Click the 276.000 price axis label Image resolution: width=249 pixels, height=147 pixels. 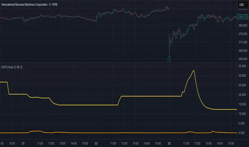pyautogui.click(x=243, y=34)
